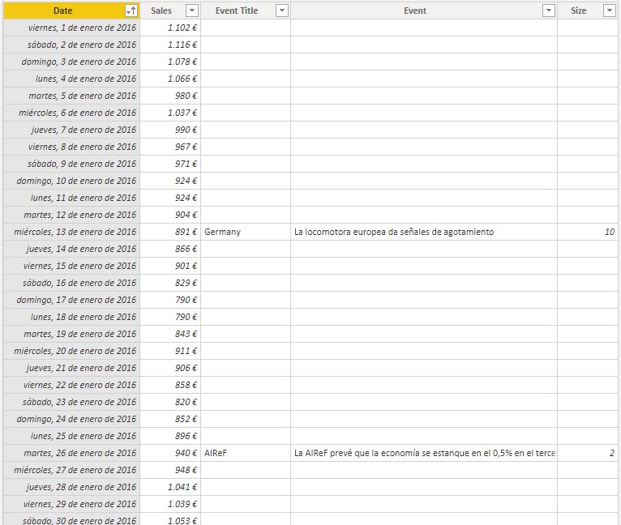Select the Sales column header

tap(161, 11)
